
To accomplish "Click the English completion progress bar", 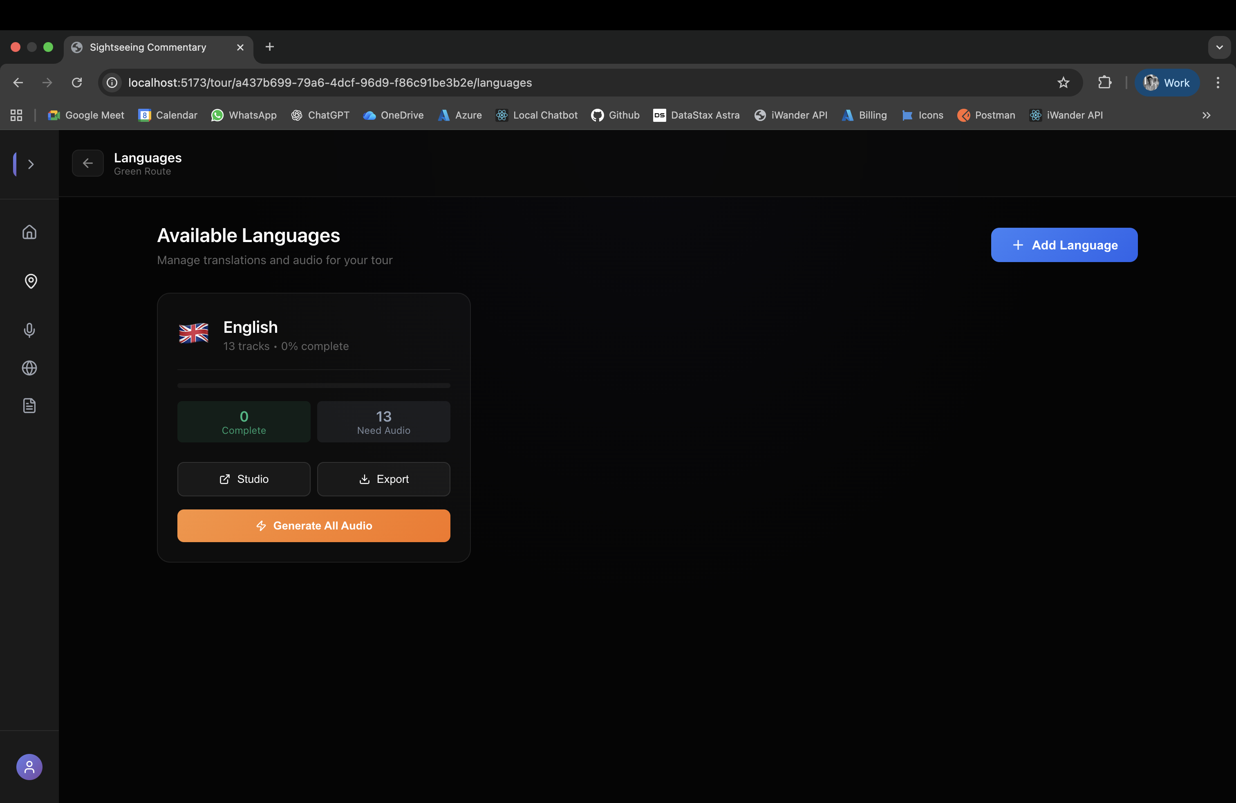I will click(313, 386).
